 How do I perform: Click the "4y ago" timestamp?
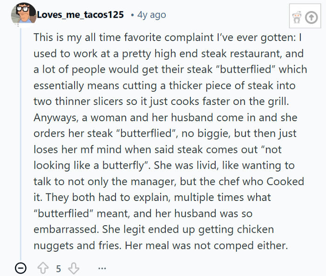151,14
